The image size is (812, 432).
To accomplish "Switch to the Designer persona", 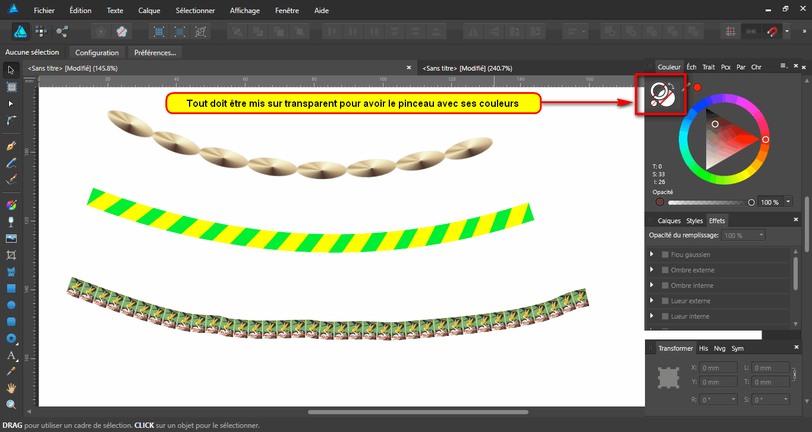I will (x=21, y=31).
